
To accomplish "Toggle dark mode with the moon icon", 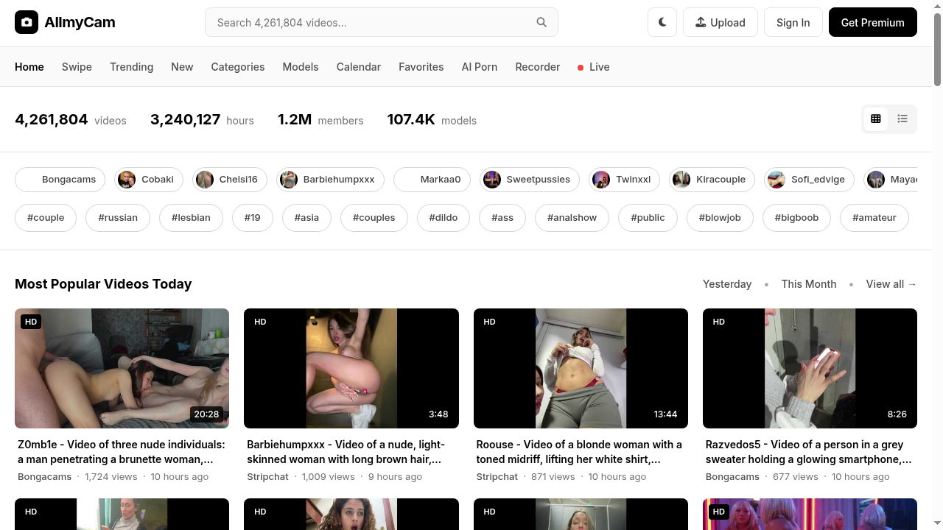I will coord(662,22).
